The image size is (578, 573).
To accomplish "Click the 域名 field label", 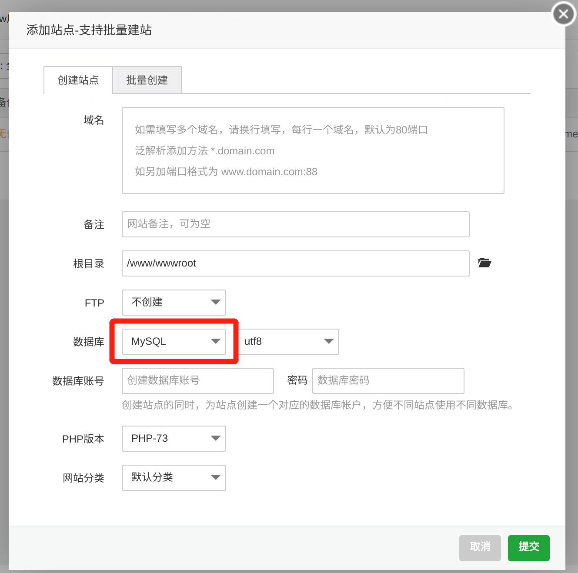I will (x=94, y=120).
